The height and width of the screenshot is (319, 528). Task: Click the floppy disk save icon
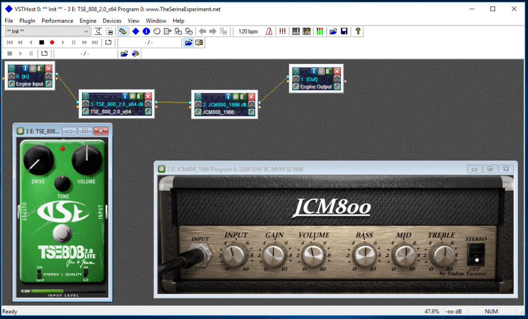pyautogui.click(x=344, y=31)
